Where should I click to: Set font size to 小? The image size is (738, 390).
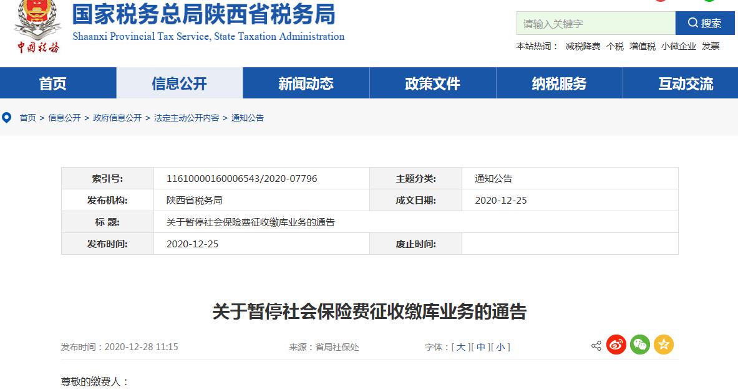pos(500,347)
